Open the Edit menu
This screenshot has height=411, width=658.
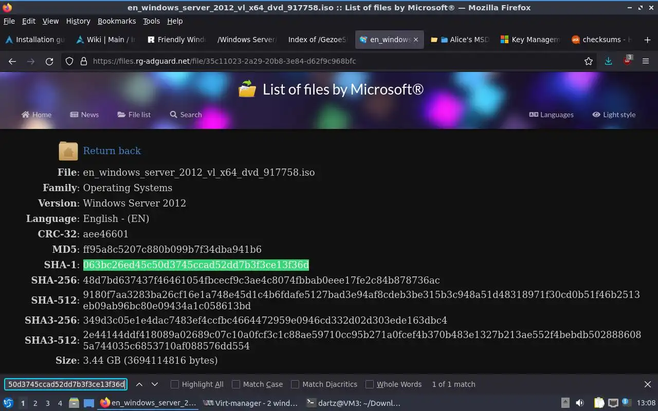click(29, 21)
